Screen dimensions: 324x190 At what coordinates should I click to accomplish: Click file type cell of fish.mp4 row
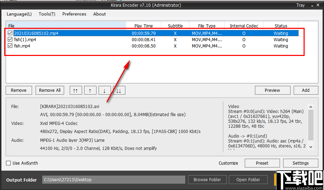tap(207, 46)
